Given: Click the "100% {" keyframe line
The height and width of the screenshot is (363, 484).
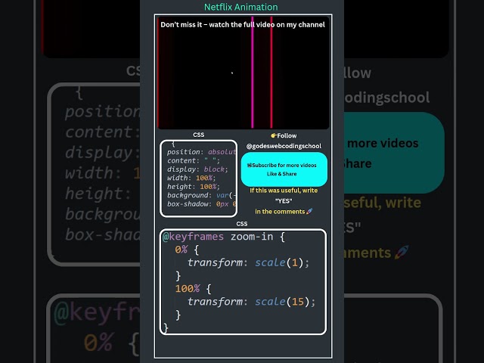Looking at the screenshot, I should (x=194, y=289).
